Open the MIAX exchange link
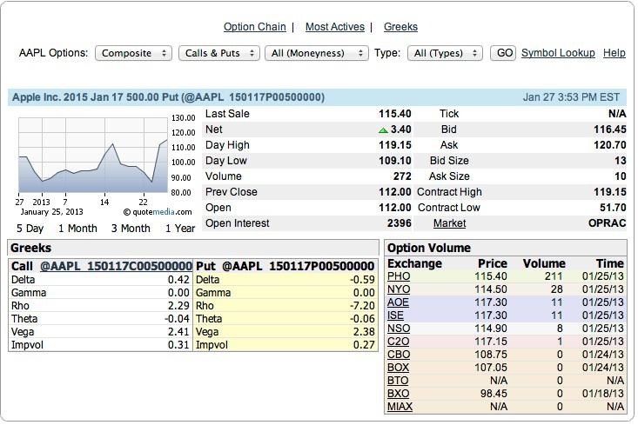The image size is (638, 425). [400, 407]
